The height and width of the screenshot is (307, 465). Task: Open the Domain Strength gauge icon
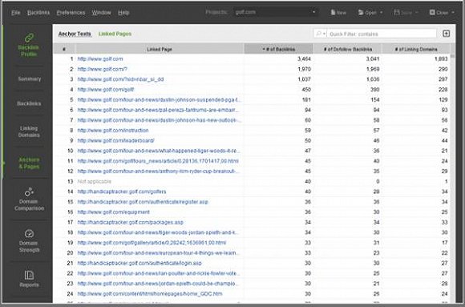click(x=29, y=234)
